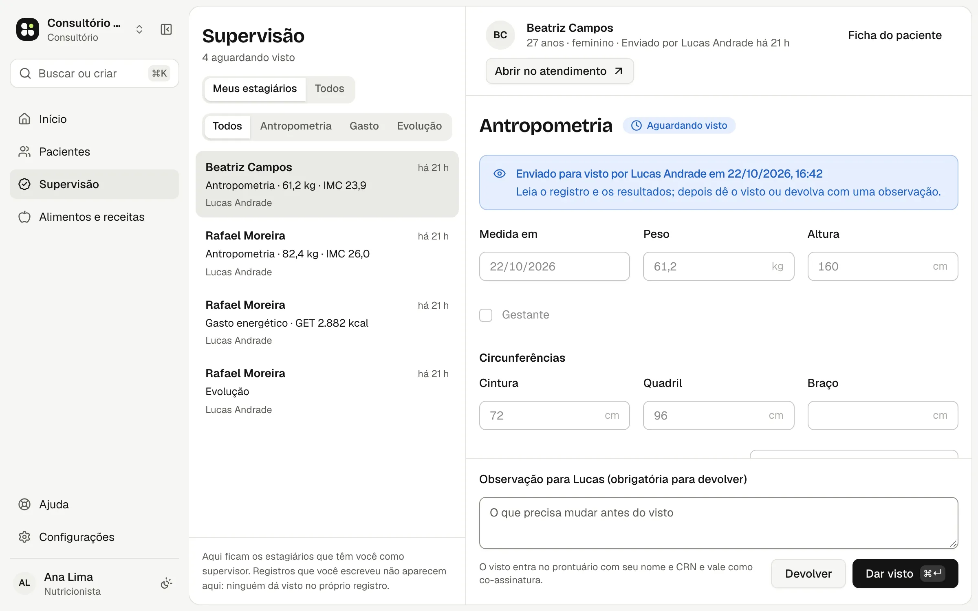
Task: Open Configurações from sidebar
Action: 95,537
